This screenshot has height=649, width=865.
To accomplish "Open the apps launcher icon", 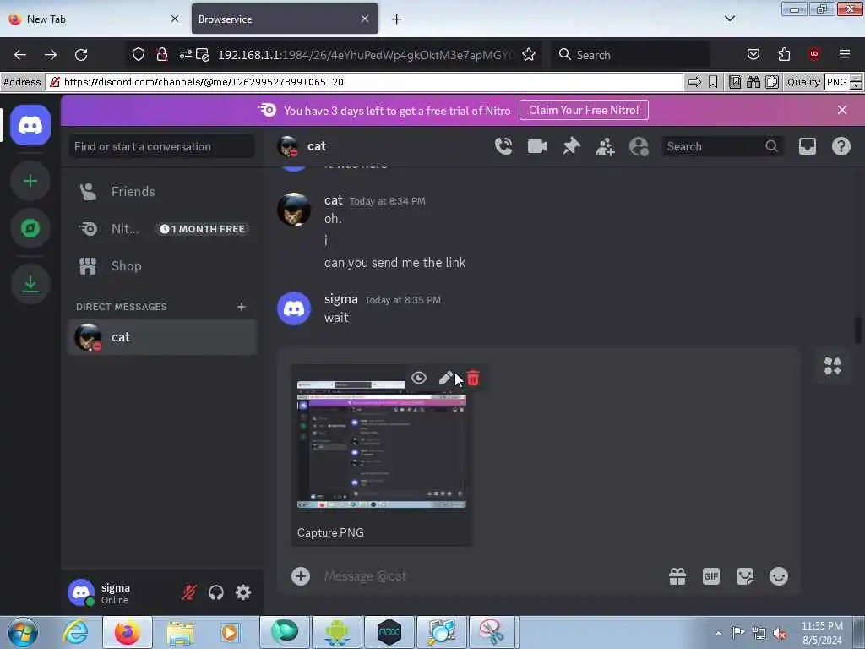I will (832, 365).
